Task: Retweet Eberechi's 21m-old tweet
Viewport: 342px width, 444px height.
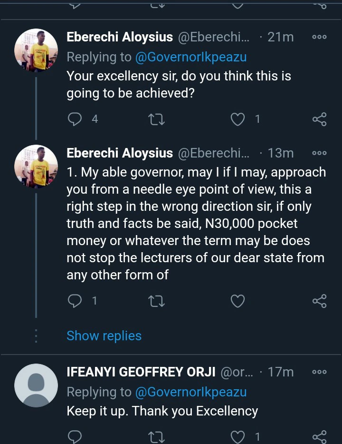Action: [157, 119]
